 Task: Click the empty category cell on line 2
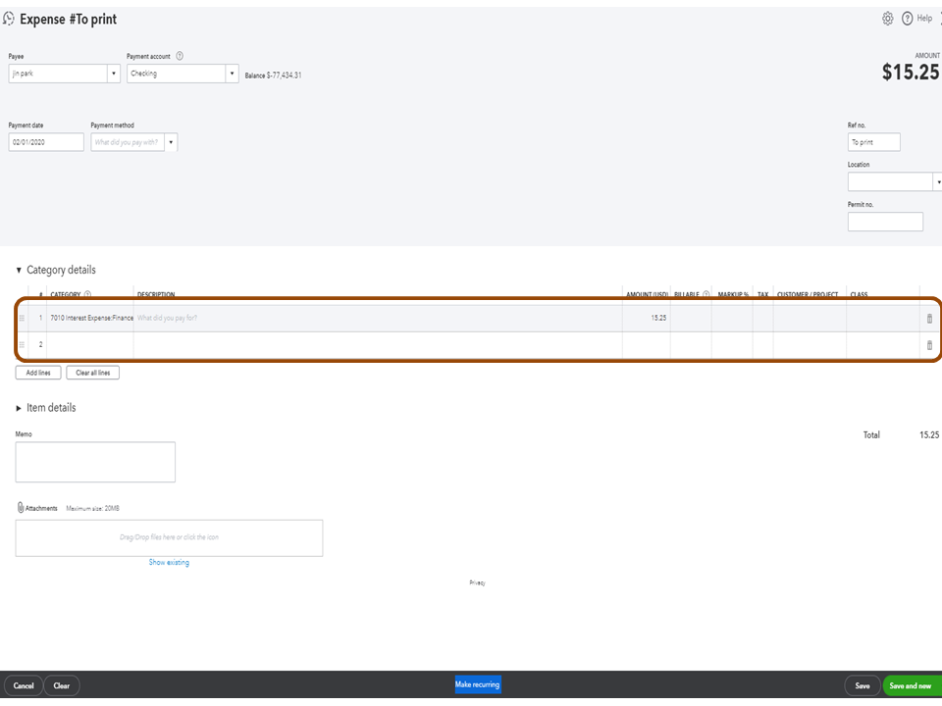(x=90, y=345)
